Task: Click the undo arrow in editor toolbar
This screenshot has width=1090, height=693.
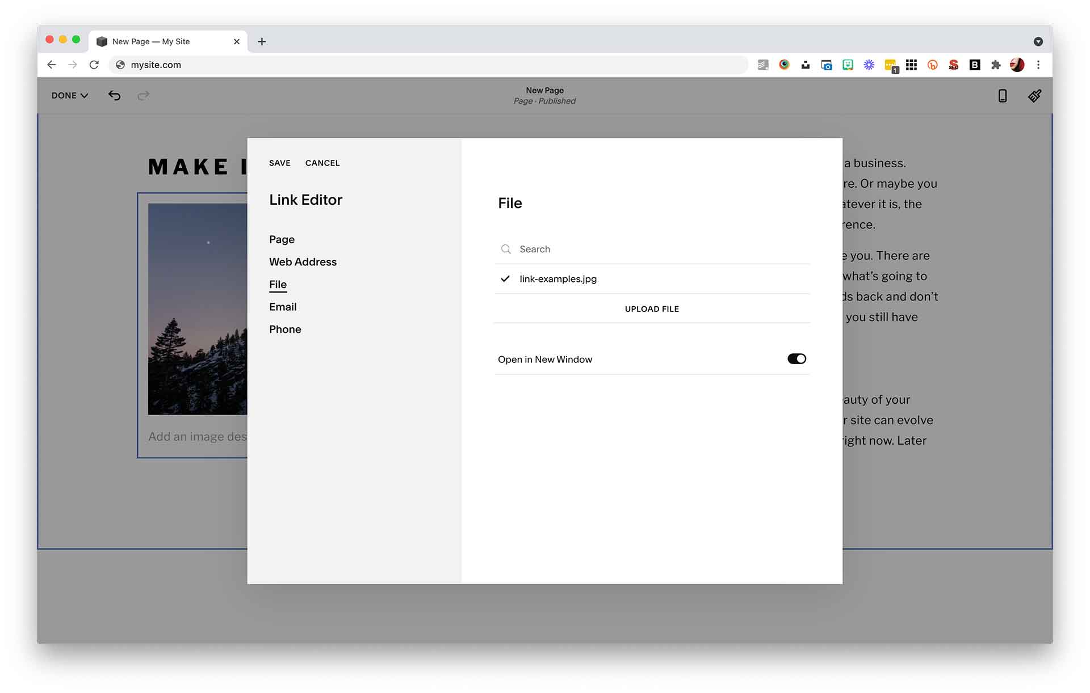Action: [115, 95]
